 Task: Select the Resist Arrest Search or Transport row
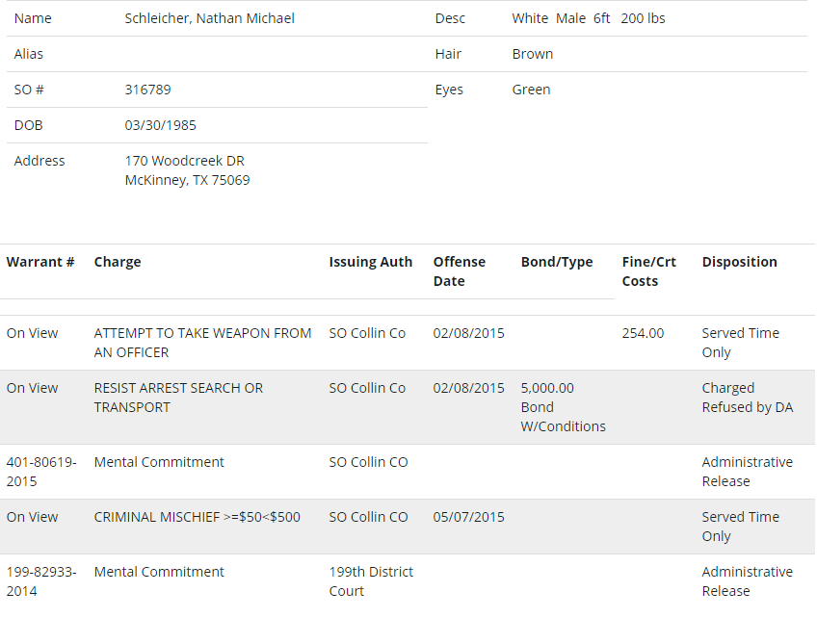coord(408,407)
